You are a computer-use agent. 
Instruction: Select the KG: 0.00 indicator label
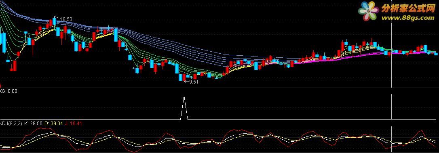8,91
